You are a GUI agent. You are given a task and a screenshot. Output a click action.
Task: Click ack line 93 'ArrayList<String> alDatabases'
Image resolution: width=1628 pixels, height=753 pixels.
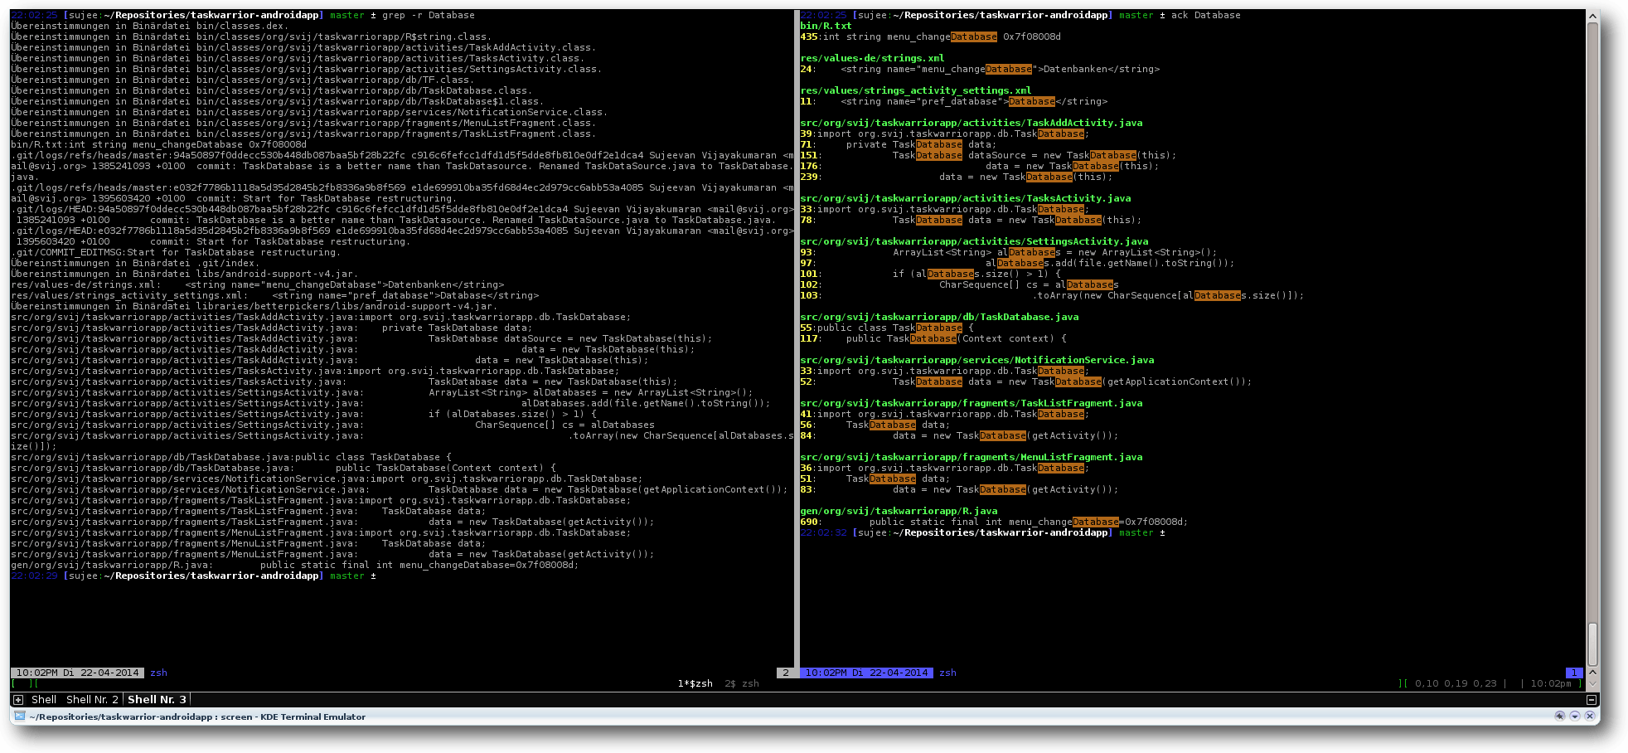point(1009,252)
